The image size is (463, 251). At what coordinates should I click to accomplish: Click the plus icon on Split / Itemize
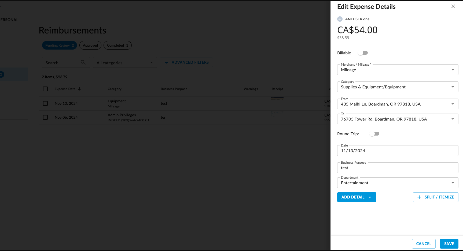419,197
